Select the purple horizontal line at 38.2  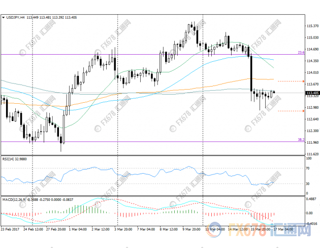[x=152, y=141]
